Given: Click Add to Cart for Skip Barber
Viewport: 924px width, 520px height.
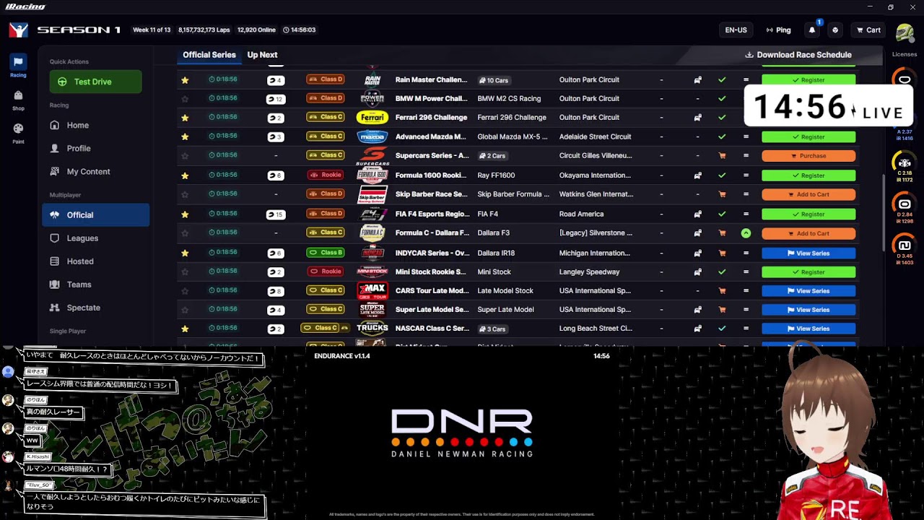Looking at the screenshot, I should click(808, 194).
